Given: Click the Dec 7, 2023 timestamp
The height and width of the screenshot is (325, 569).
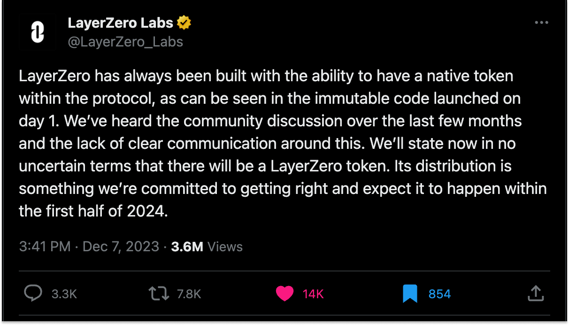Looking at the screenshot, I should pos(121,246).
